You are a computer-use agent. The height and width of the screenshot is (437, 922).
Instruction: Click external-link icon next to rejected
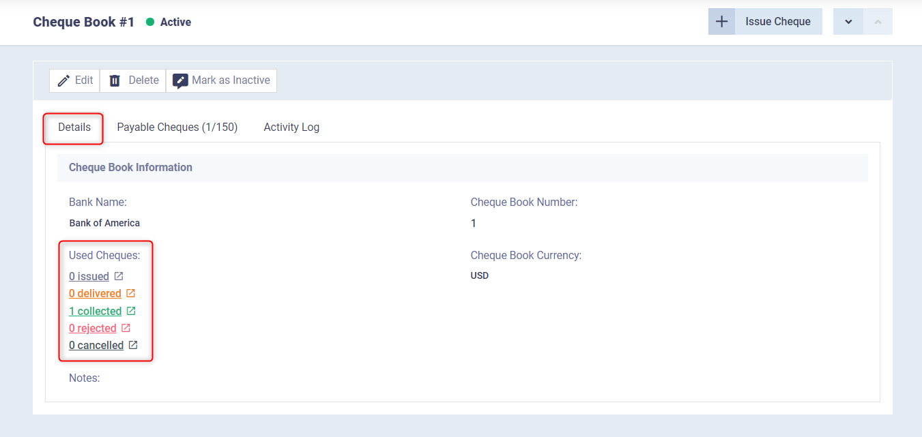[126, 328]
